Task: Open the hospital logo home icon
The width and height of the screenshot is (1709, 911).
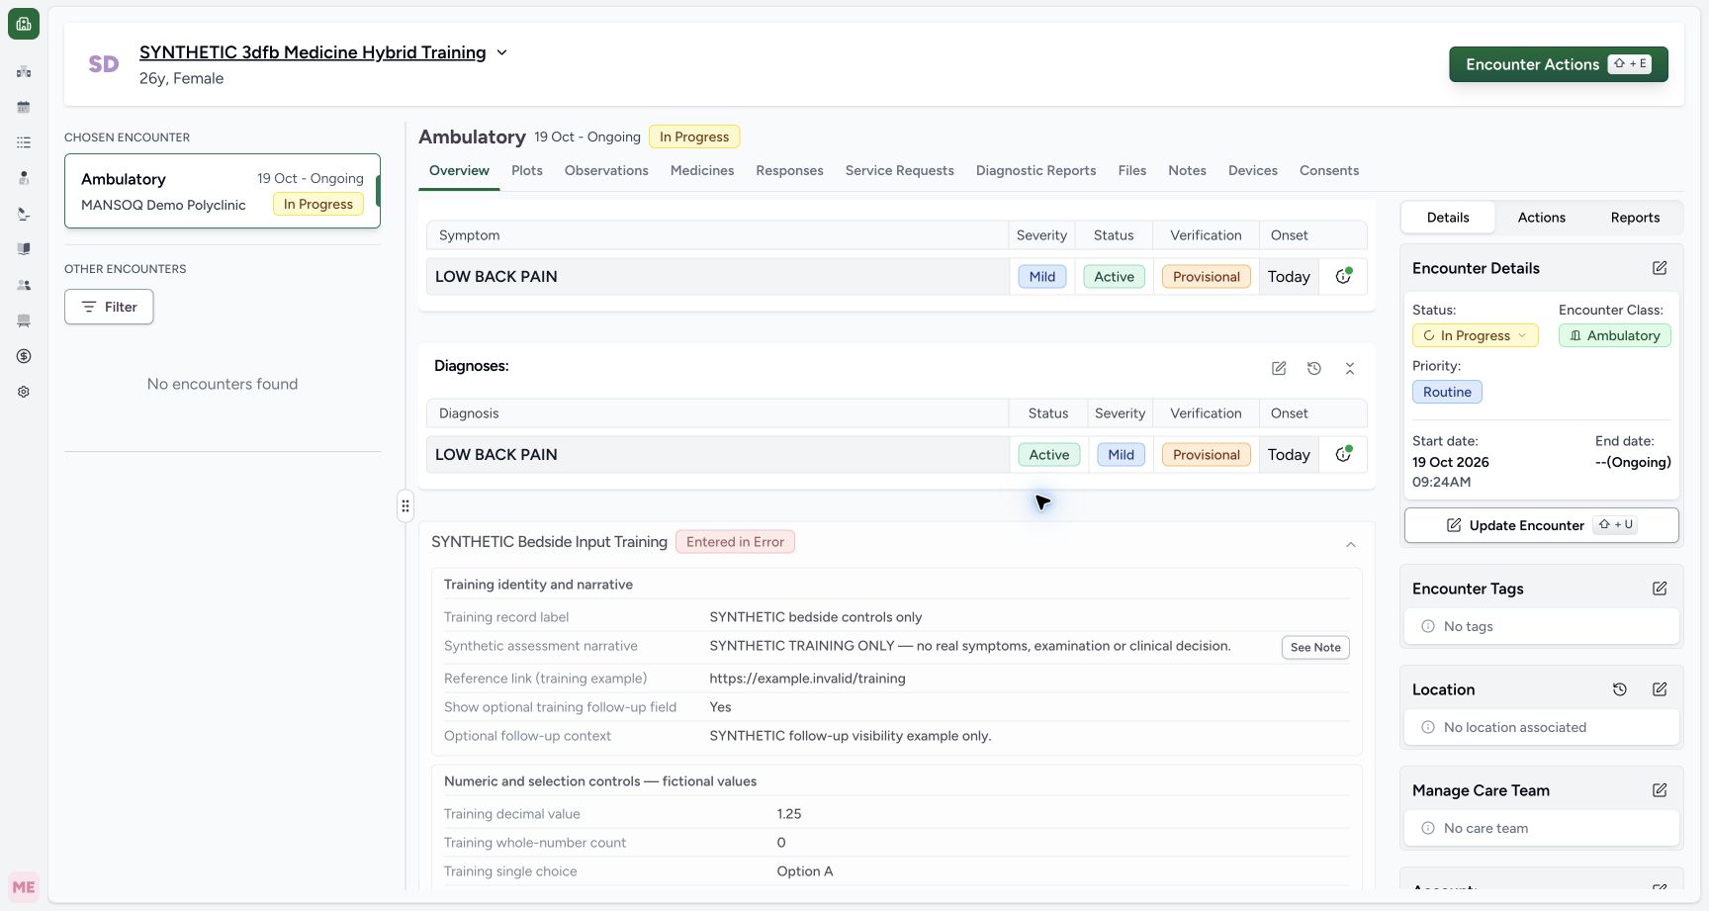Action: [24, 24]
